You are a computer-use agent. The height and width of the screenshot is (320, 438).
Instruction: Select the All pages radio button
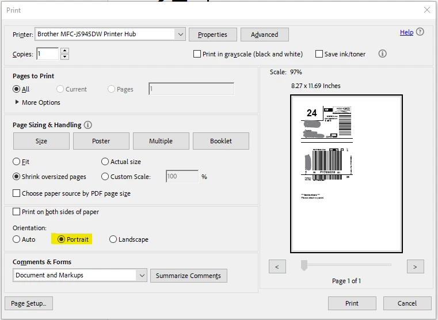tap(17, 89)
